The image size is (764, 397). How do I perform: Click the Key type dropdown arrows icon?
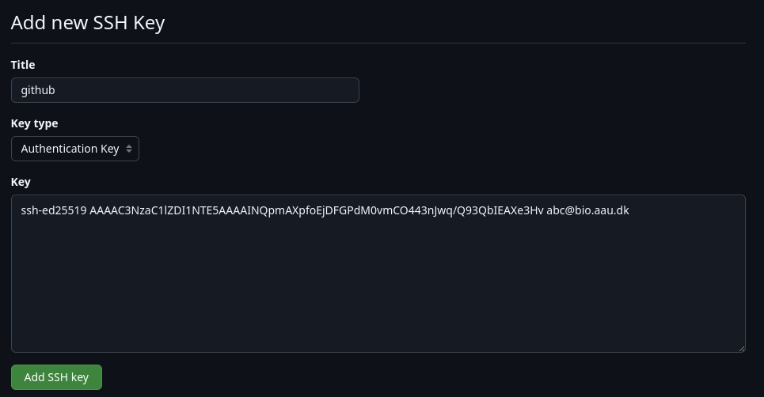[129, 149]
